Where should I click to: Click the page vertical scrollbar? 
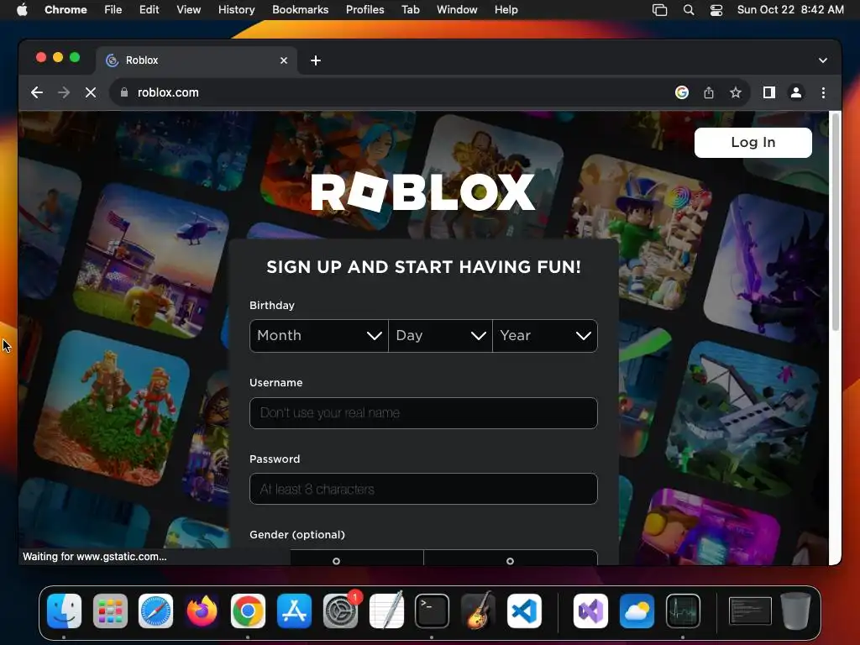click(836, 222)
